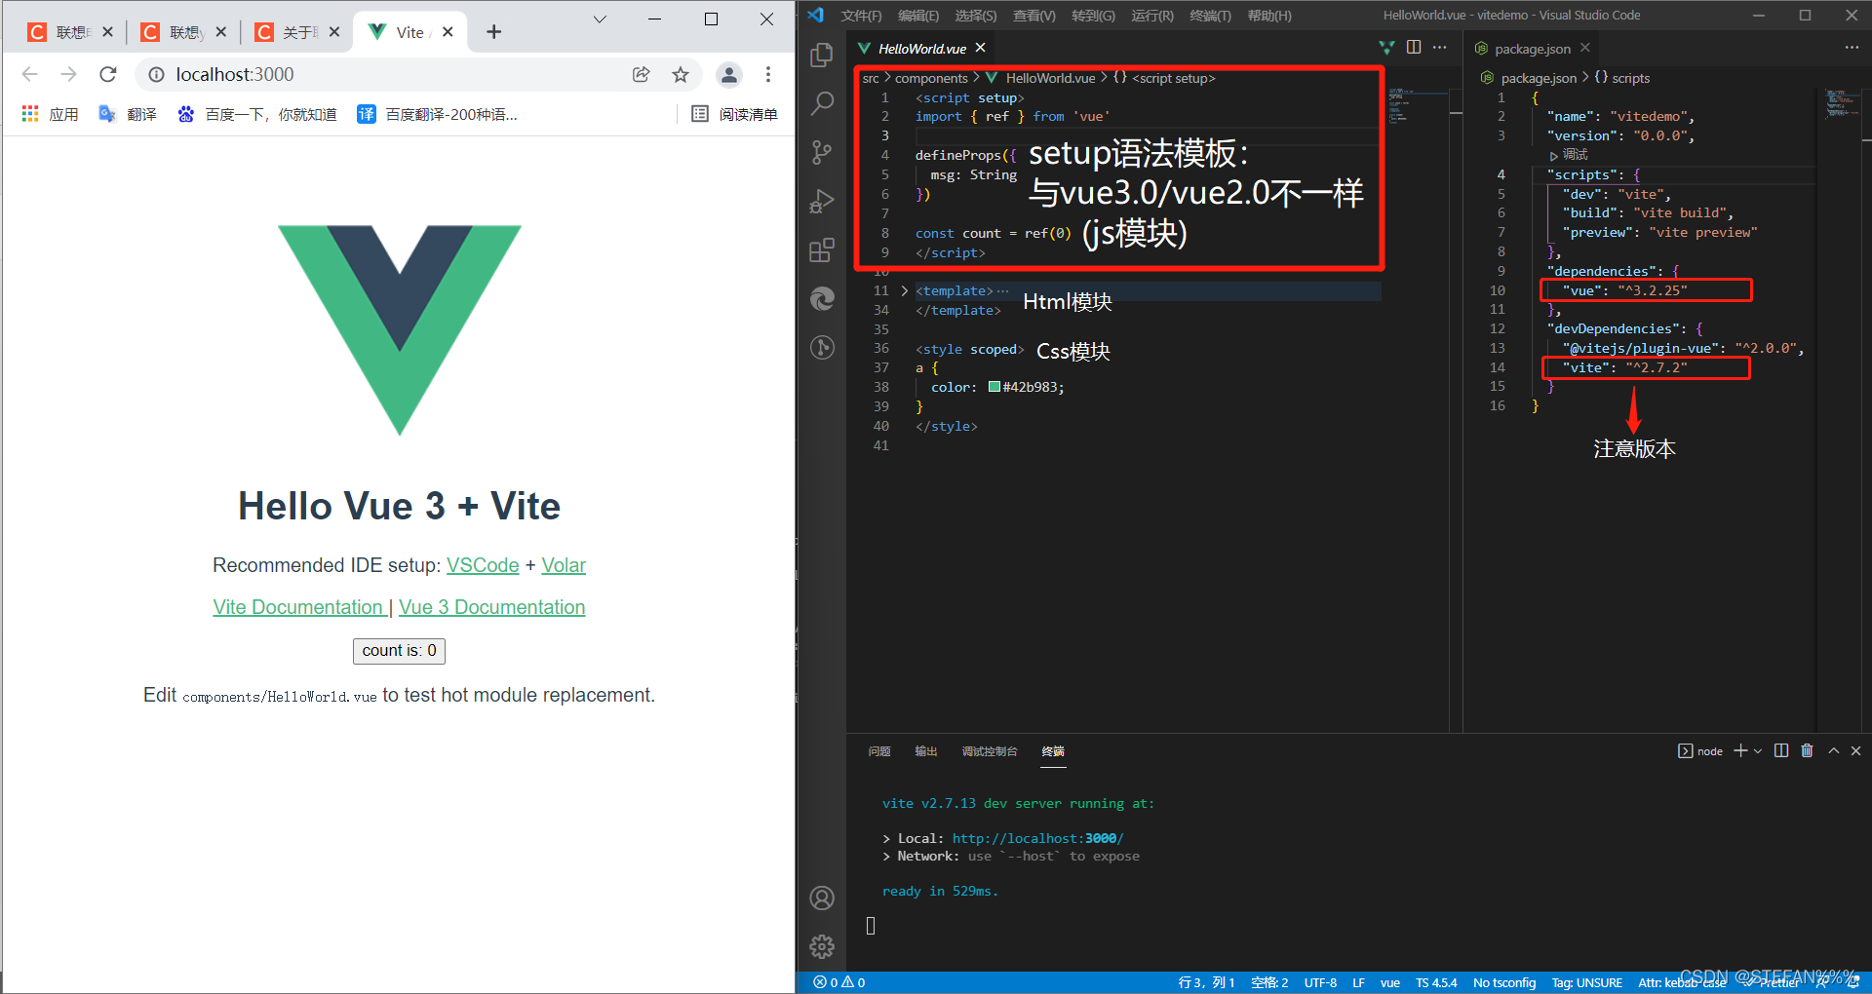Click the TS 4.5.4 version status item
The height and width of the screenshot is (994, 1872).
click(x=1436, y=982)
